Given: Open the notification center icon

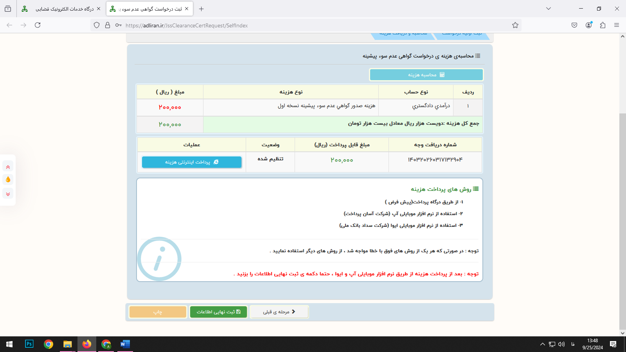Looking at the screenshot, I should point(613,344).
